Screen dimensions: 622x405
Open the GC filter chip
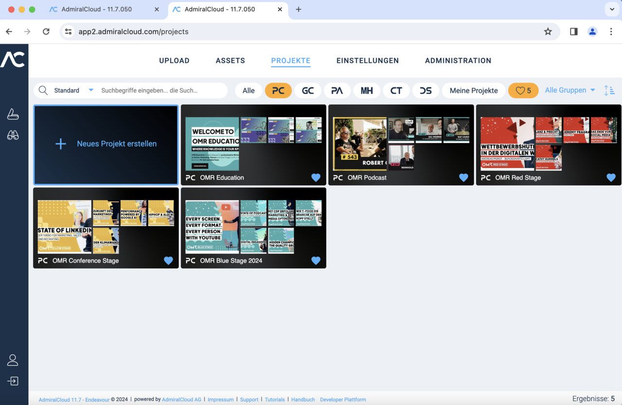pyautogui.click(x=308, y=90)
